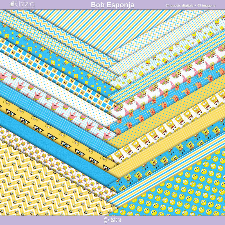This screenshot has width=225, height=225.
Task: Select the white paper with red dotted line circles
Action: click(57, 163)
